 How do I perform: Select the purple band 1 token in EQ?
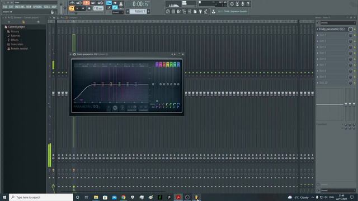pos(157,65)
